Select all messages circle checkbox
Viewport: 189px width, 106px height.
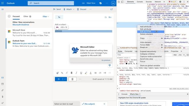click(x=9, y=16)
